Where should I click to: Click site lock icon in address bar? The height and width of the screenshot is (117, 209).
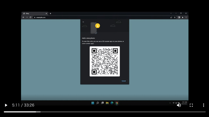click(x=35, y=17)
